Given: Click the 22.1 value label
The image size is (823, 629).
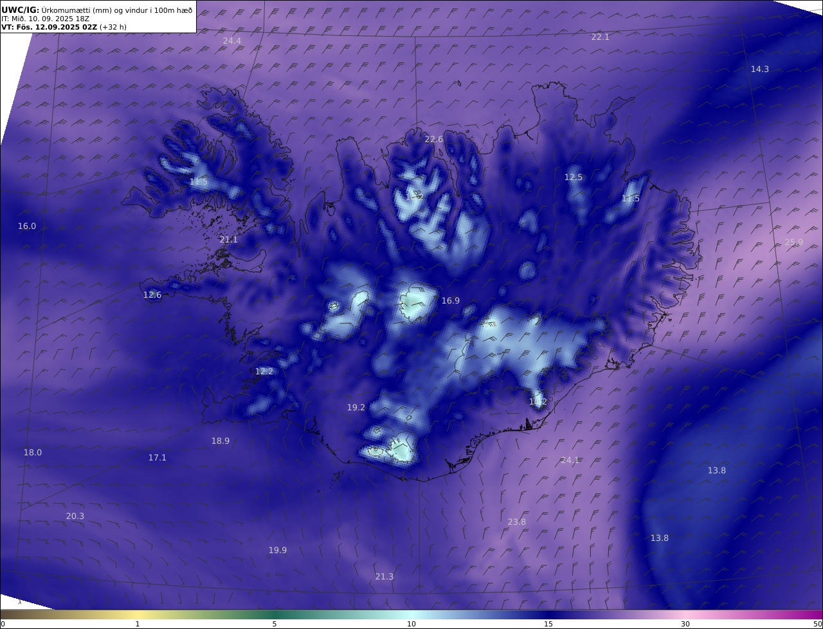Looking at the screenshot, I should tap(600, 37).
